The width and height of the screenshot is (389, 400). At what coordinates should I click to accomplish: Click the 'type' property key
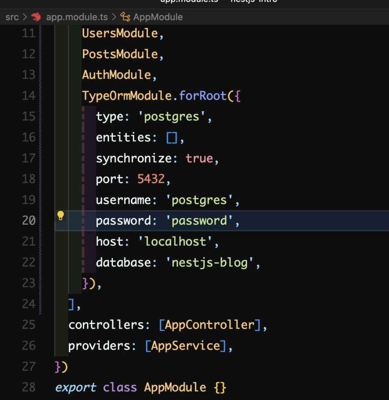click(x=110, y=117)
